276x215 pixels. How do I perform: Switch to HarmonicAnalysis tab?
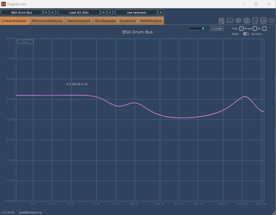point(47,21)
